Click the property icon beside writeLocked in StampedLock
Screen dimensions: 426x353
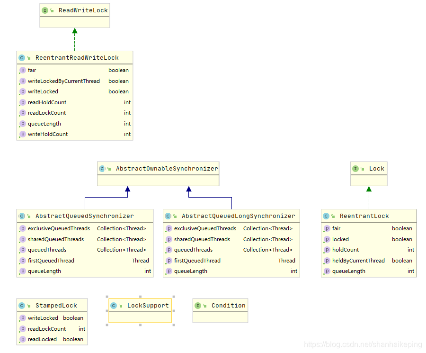22,318
